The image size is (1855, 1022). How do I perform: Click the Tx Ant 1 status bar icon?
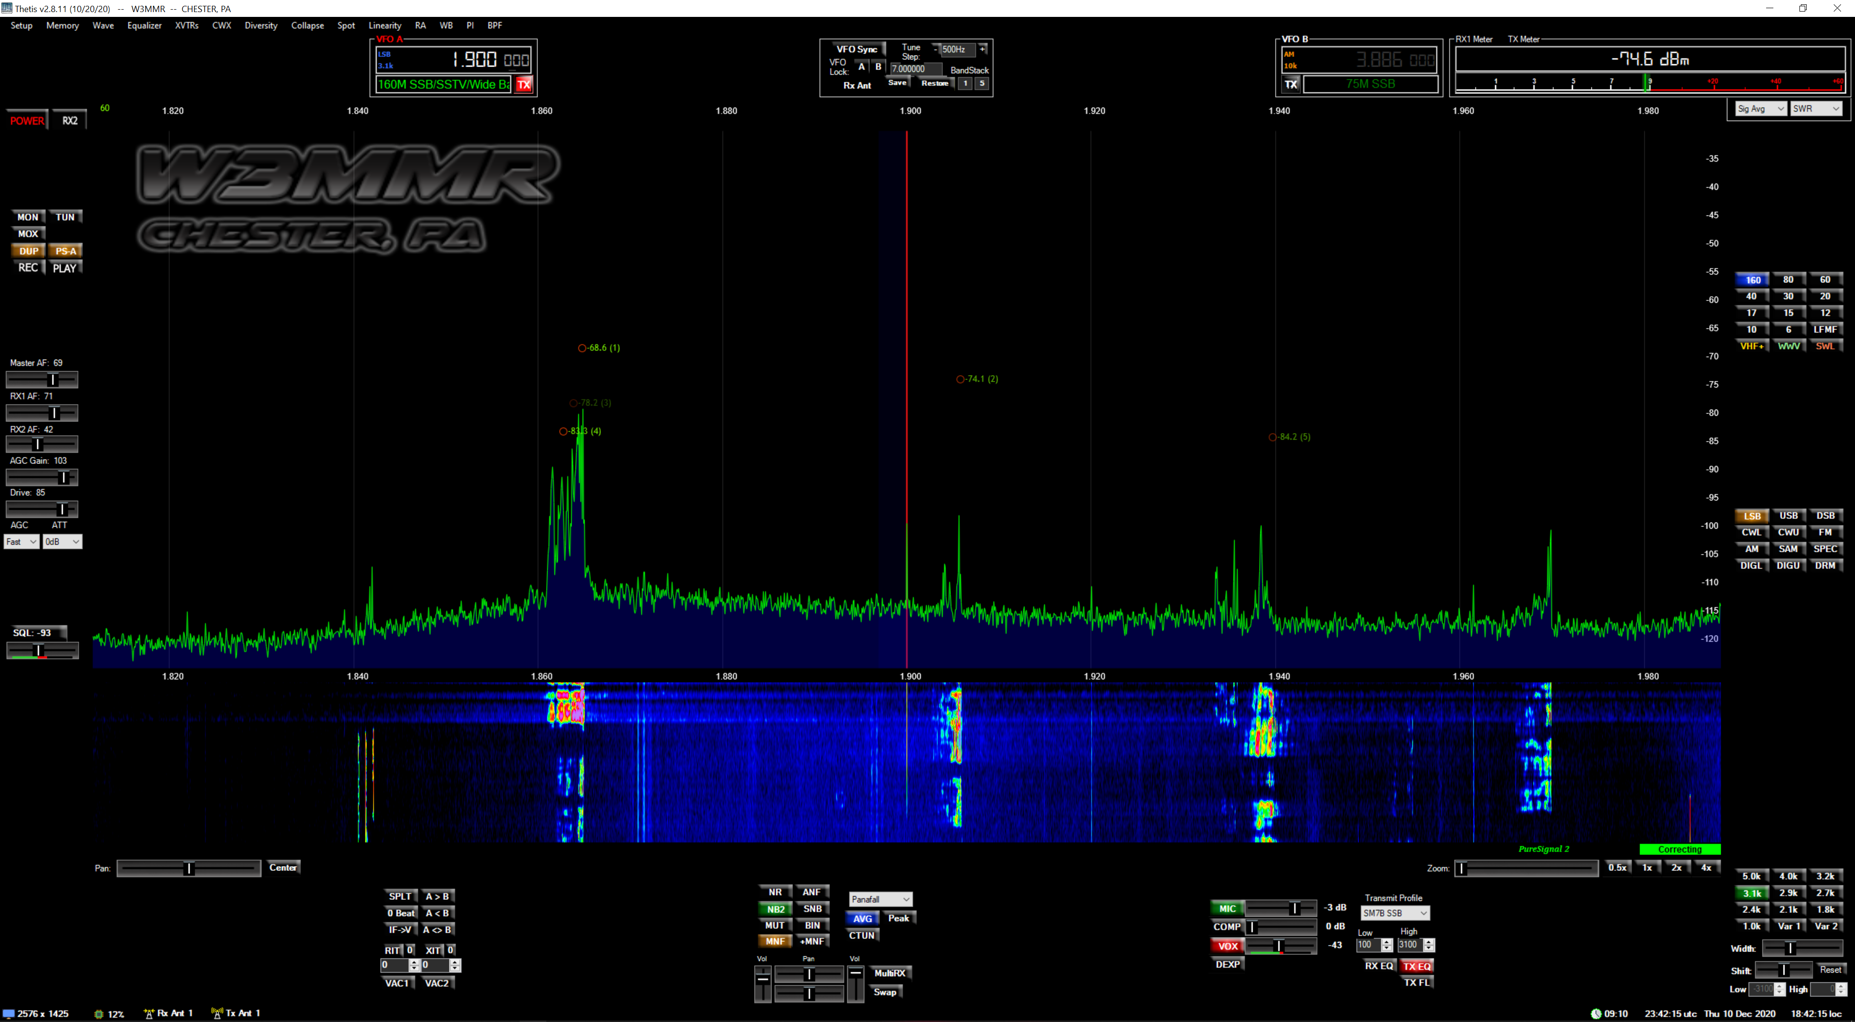[217, 1013]
